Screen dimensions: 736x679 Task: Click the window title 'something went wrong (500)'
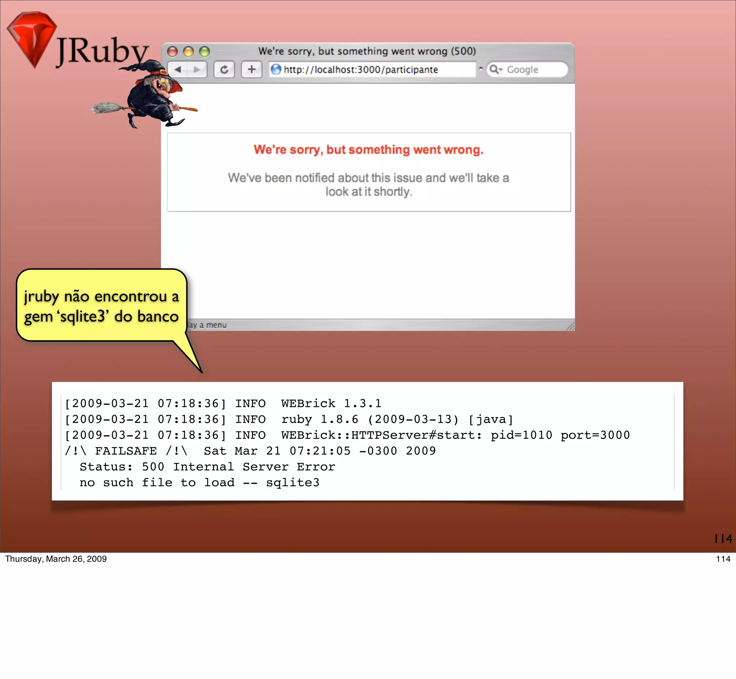[367, 51]
